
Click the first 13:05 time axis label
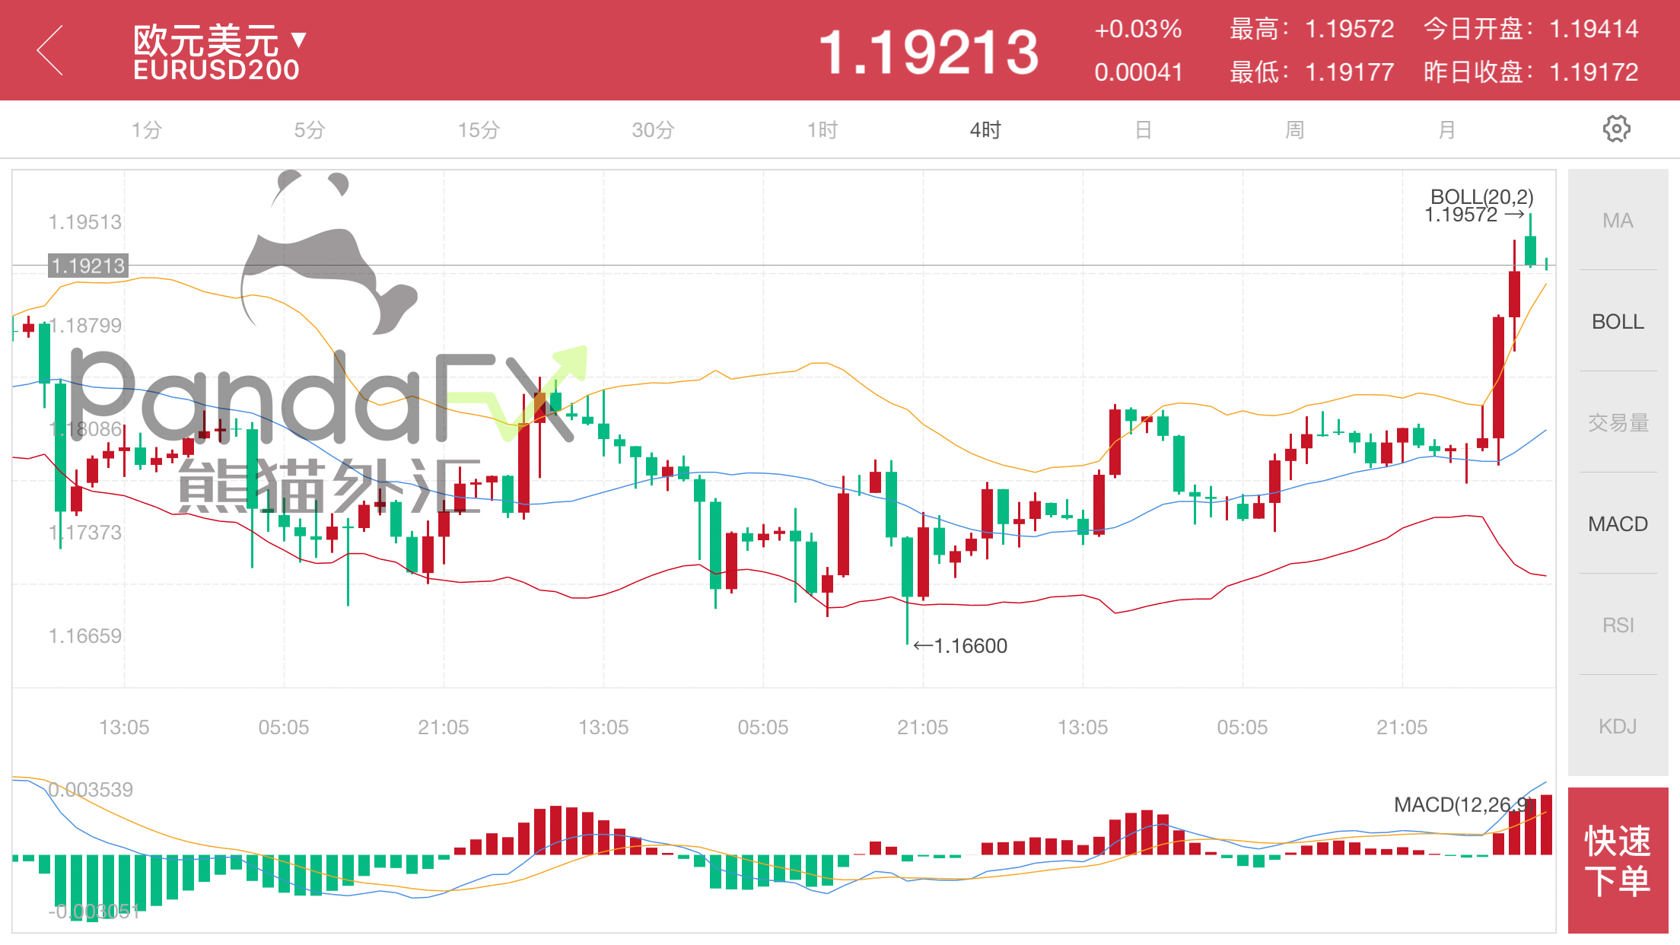tap(124, 727)
